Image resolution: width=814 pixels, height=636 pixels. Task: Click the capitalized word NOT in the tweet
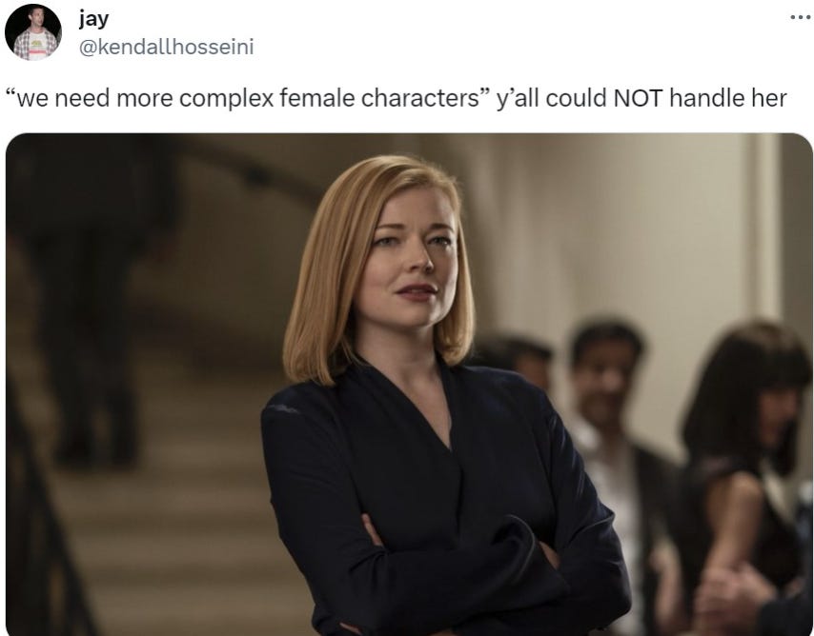point(639,98)
